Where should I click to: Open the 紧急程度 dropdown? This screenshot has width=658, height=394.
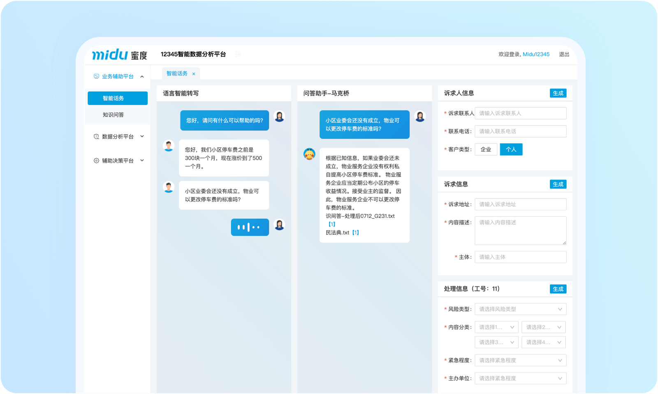(x=520, y=360)
